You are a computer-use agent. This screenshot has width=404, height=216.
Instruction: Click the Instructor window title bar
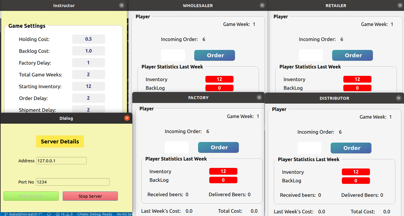[64, 5]
